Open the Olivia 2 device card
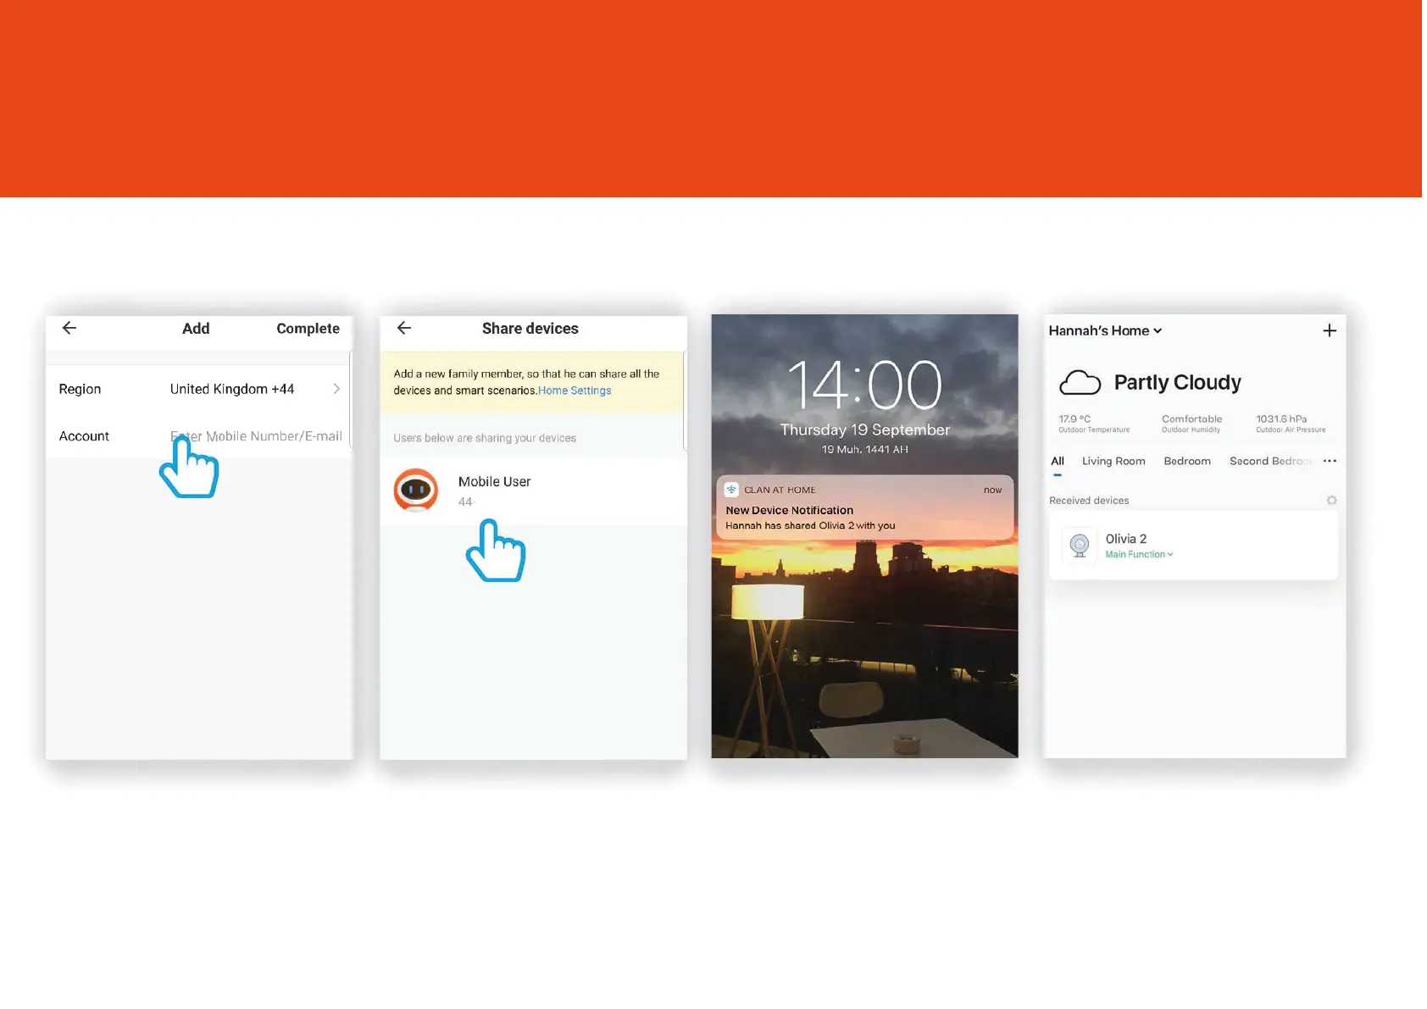This screenshot has height=1009, width=1427. pos(1193,546)
